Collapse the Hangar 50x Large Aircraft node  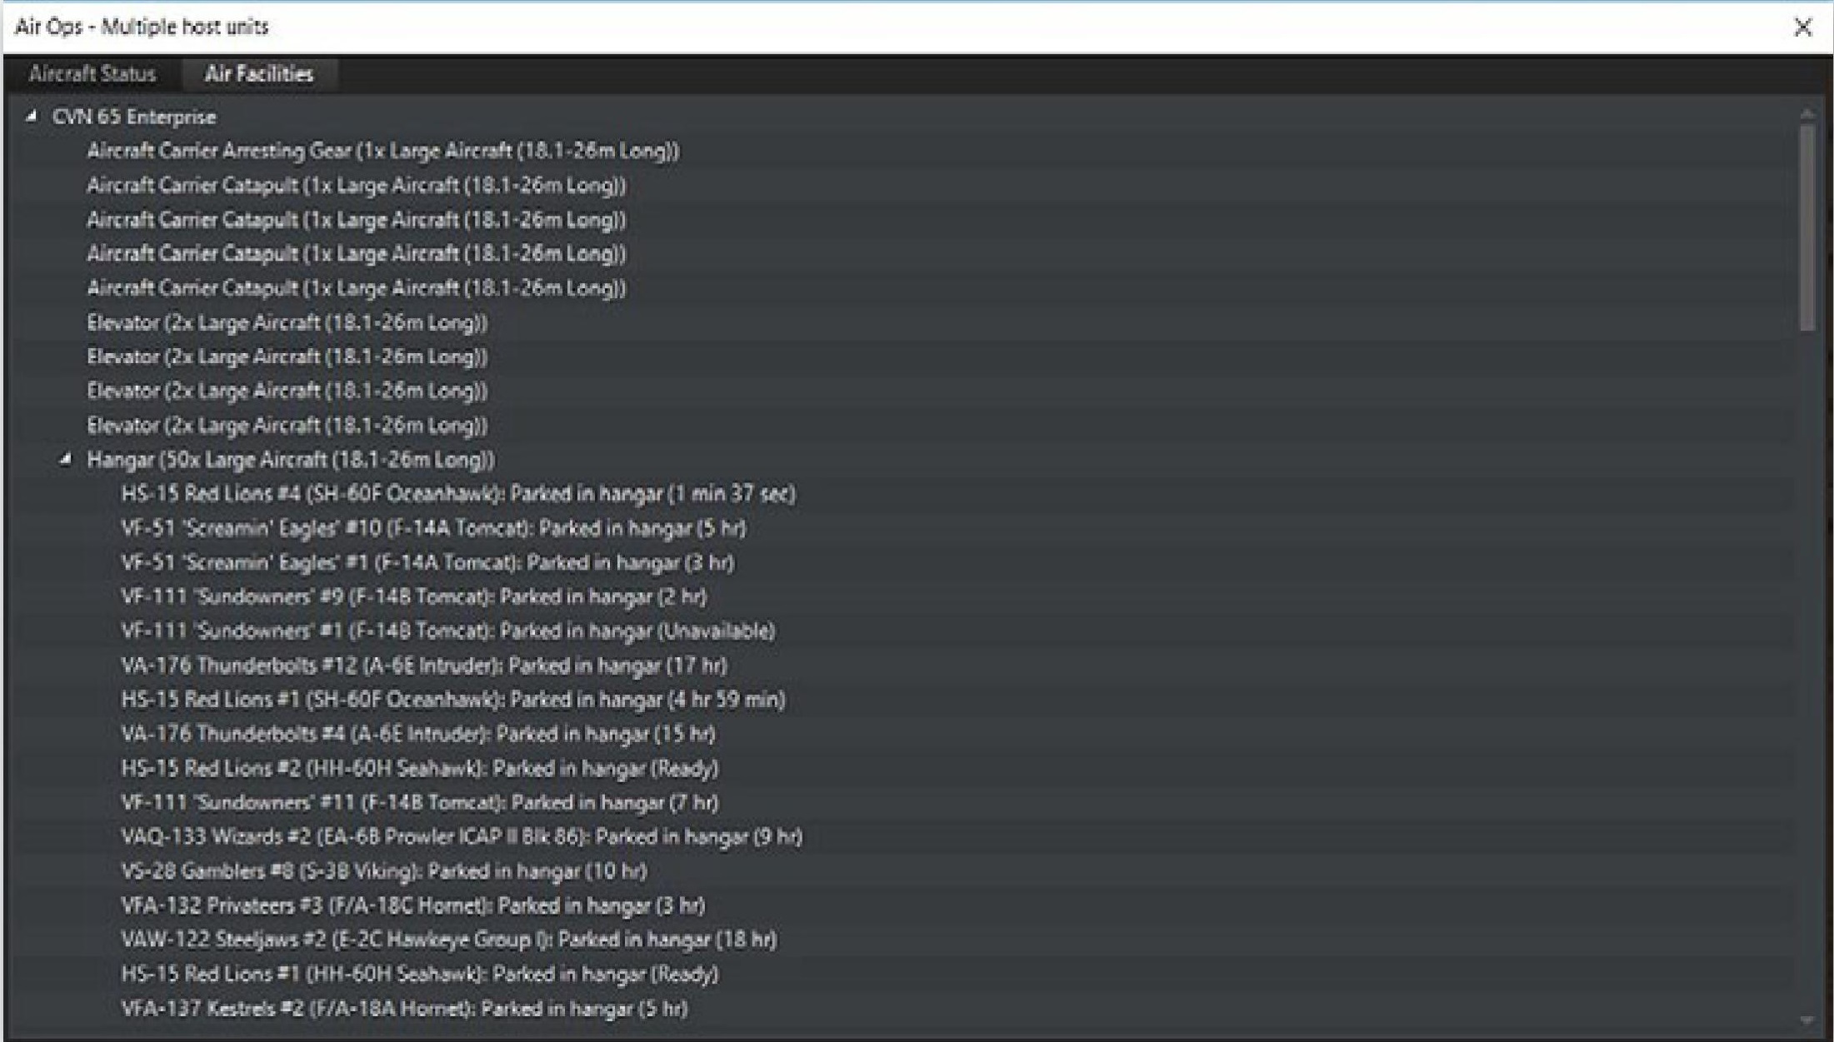[x=66, y=459]
